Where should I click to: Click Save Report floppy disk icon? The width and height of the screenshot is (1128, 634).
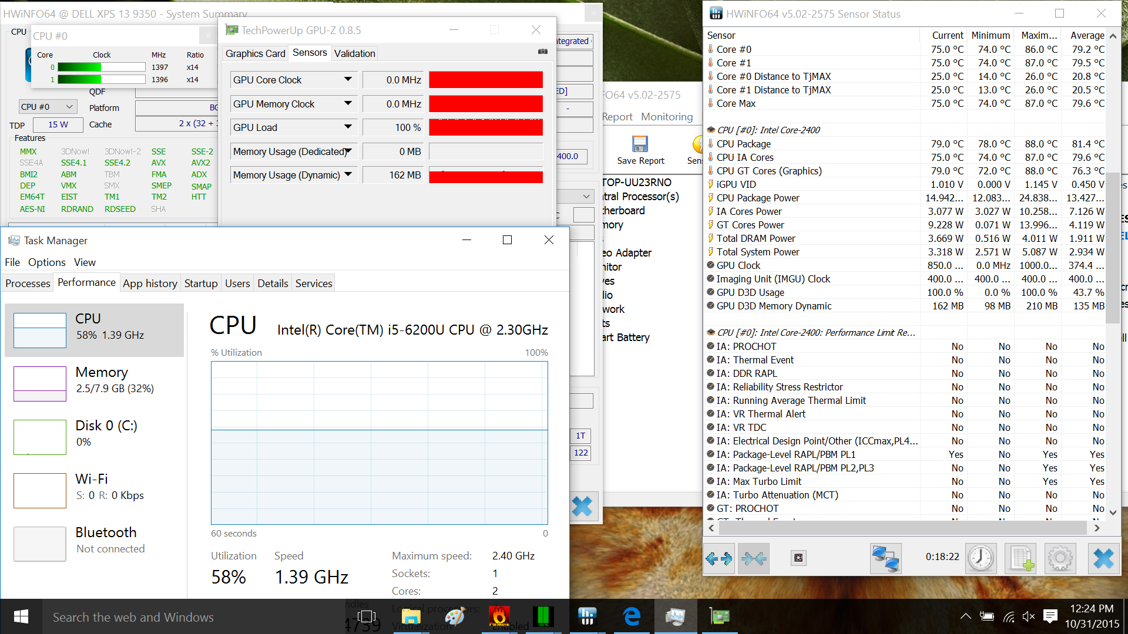[640, 144]
